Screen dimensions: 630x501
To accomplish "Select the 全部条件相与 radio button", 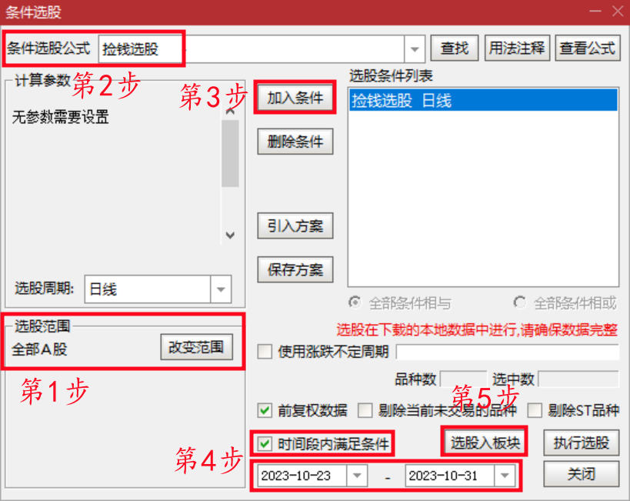I will (x=355, y=302).
